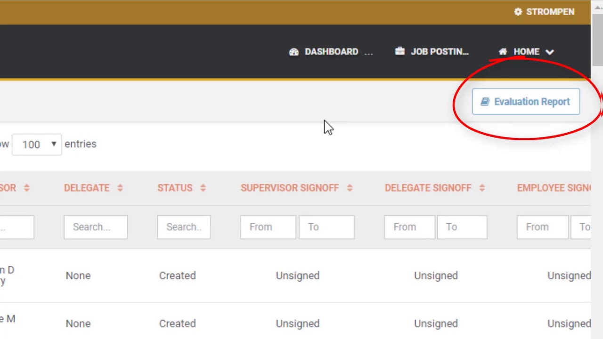Expand the HOME dropdown chevron

550,52
